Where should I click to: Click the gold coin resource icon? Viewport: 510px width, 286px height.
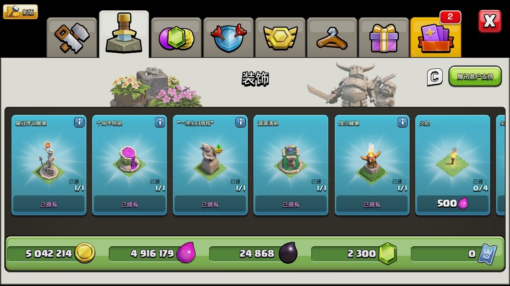85,253
